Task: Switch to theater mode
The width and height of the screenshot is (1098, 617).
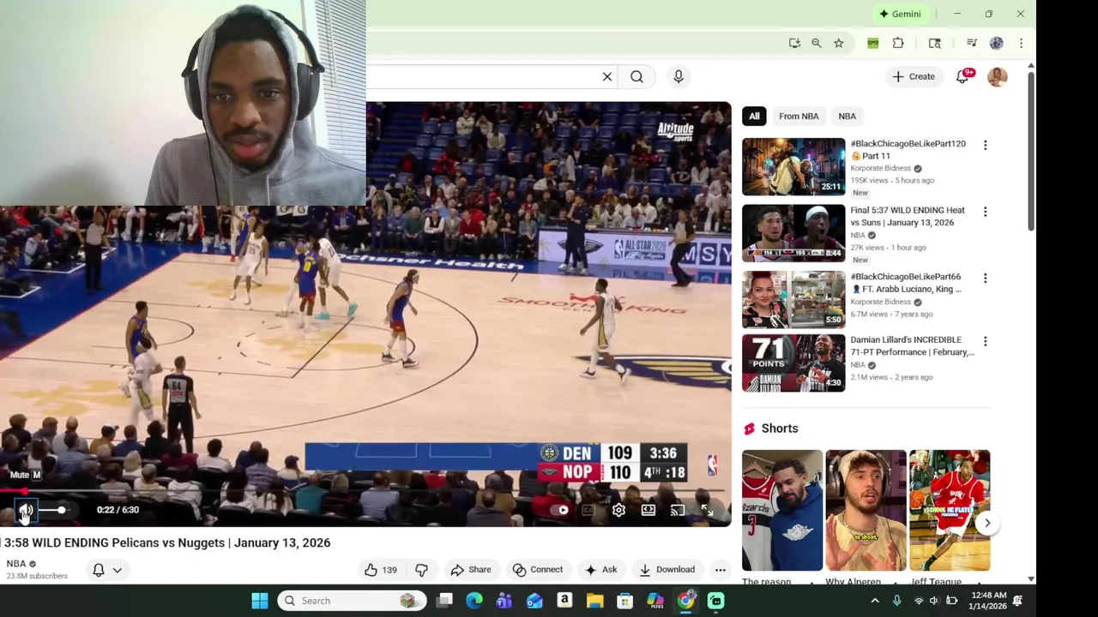Action: tap(649, 510)
